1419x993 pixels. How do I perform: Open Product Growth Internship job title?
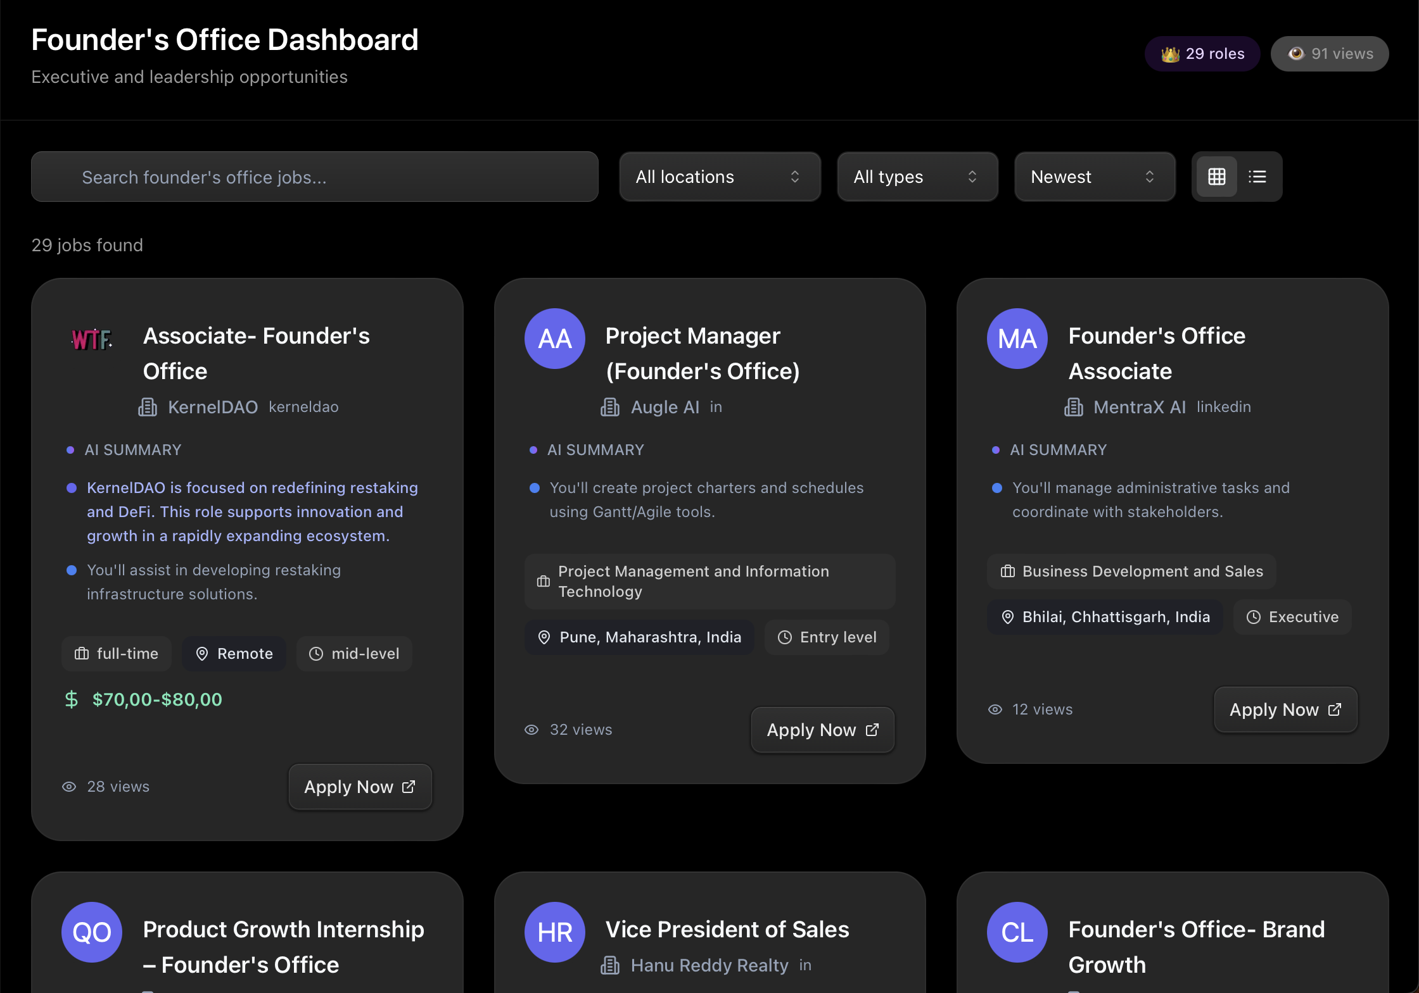coord(284,947)
